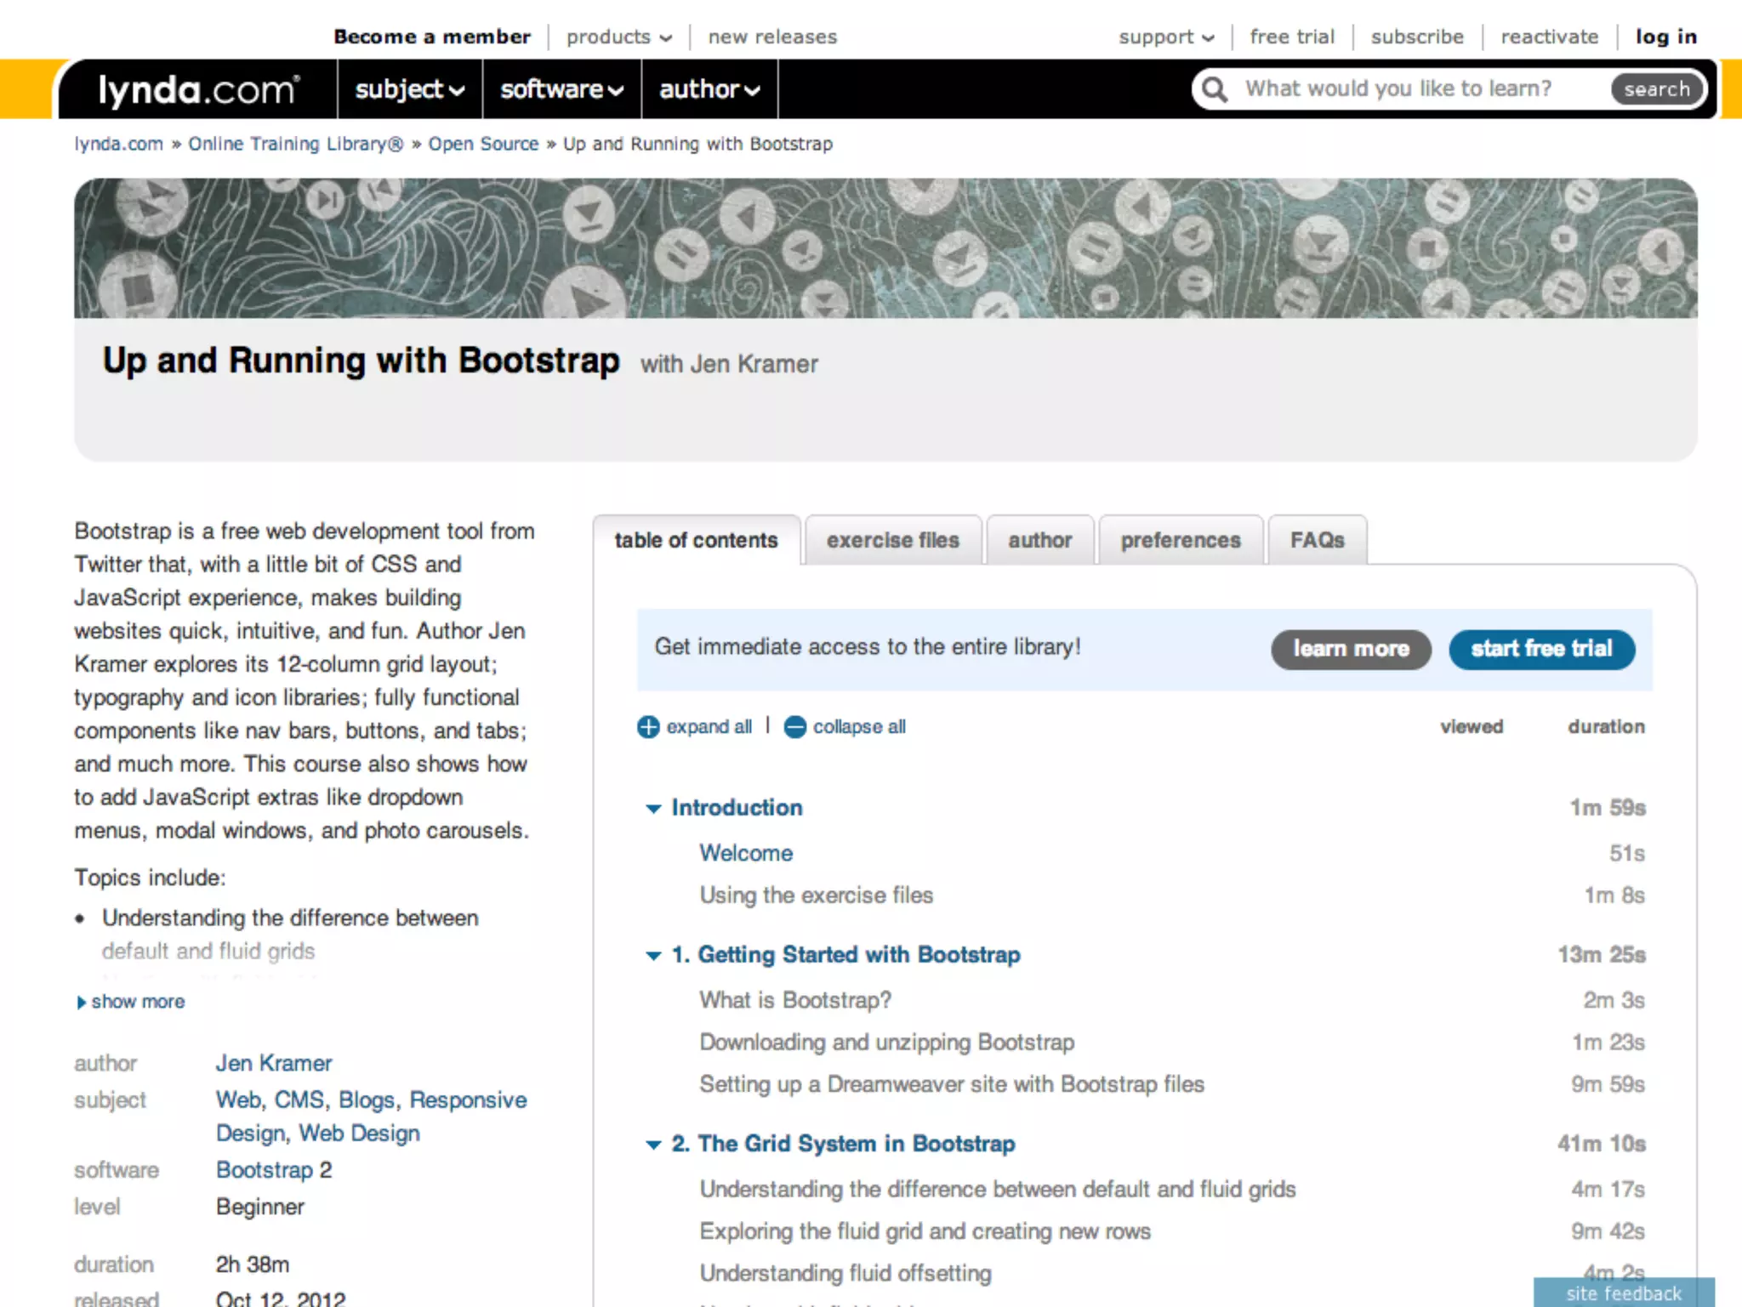Collapse Getting Started with Bootstrap chapter

click(653, 956)
